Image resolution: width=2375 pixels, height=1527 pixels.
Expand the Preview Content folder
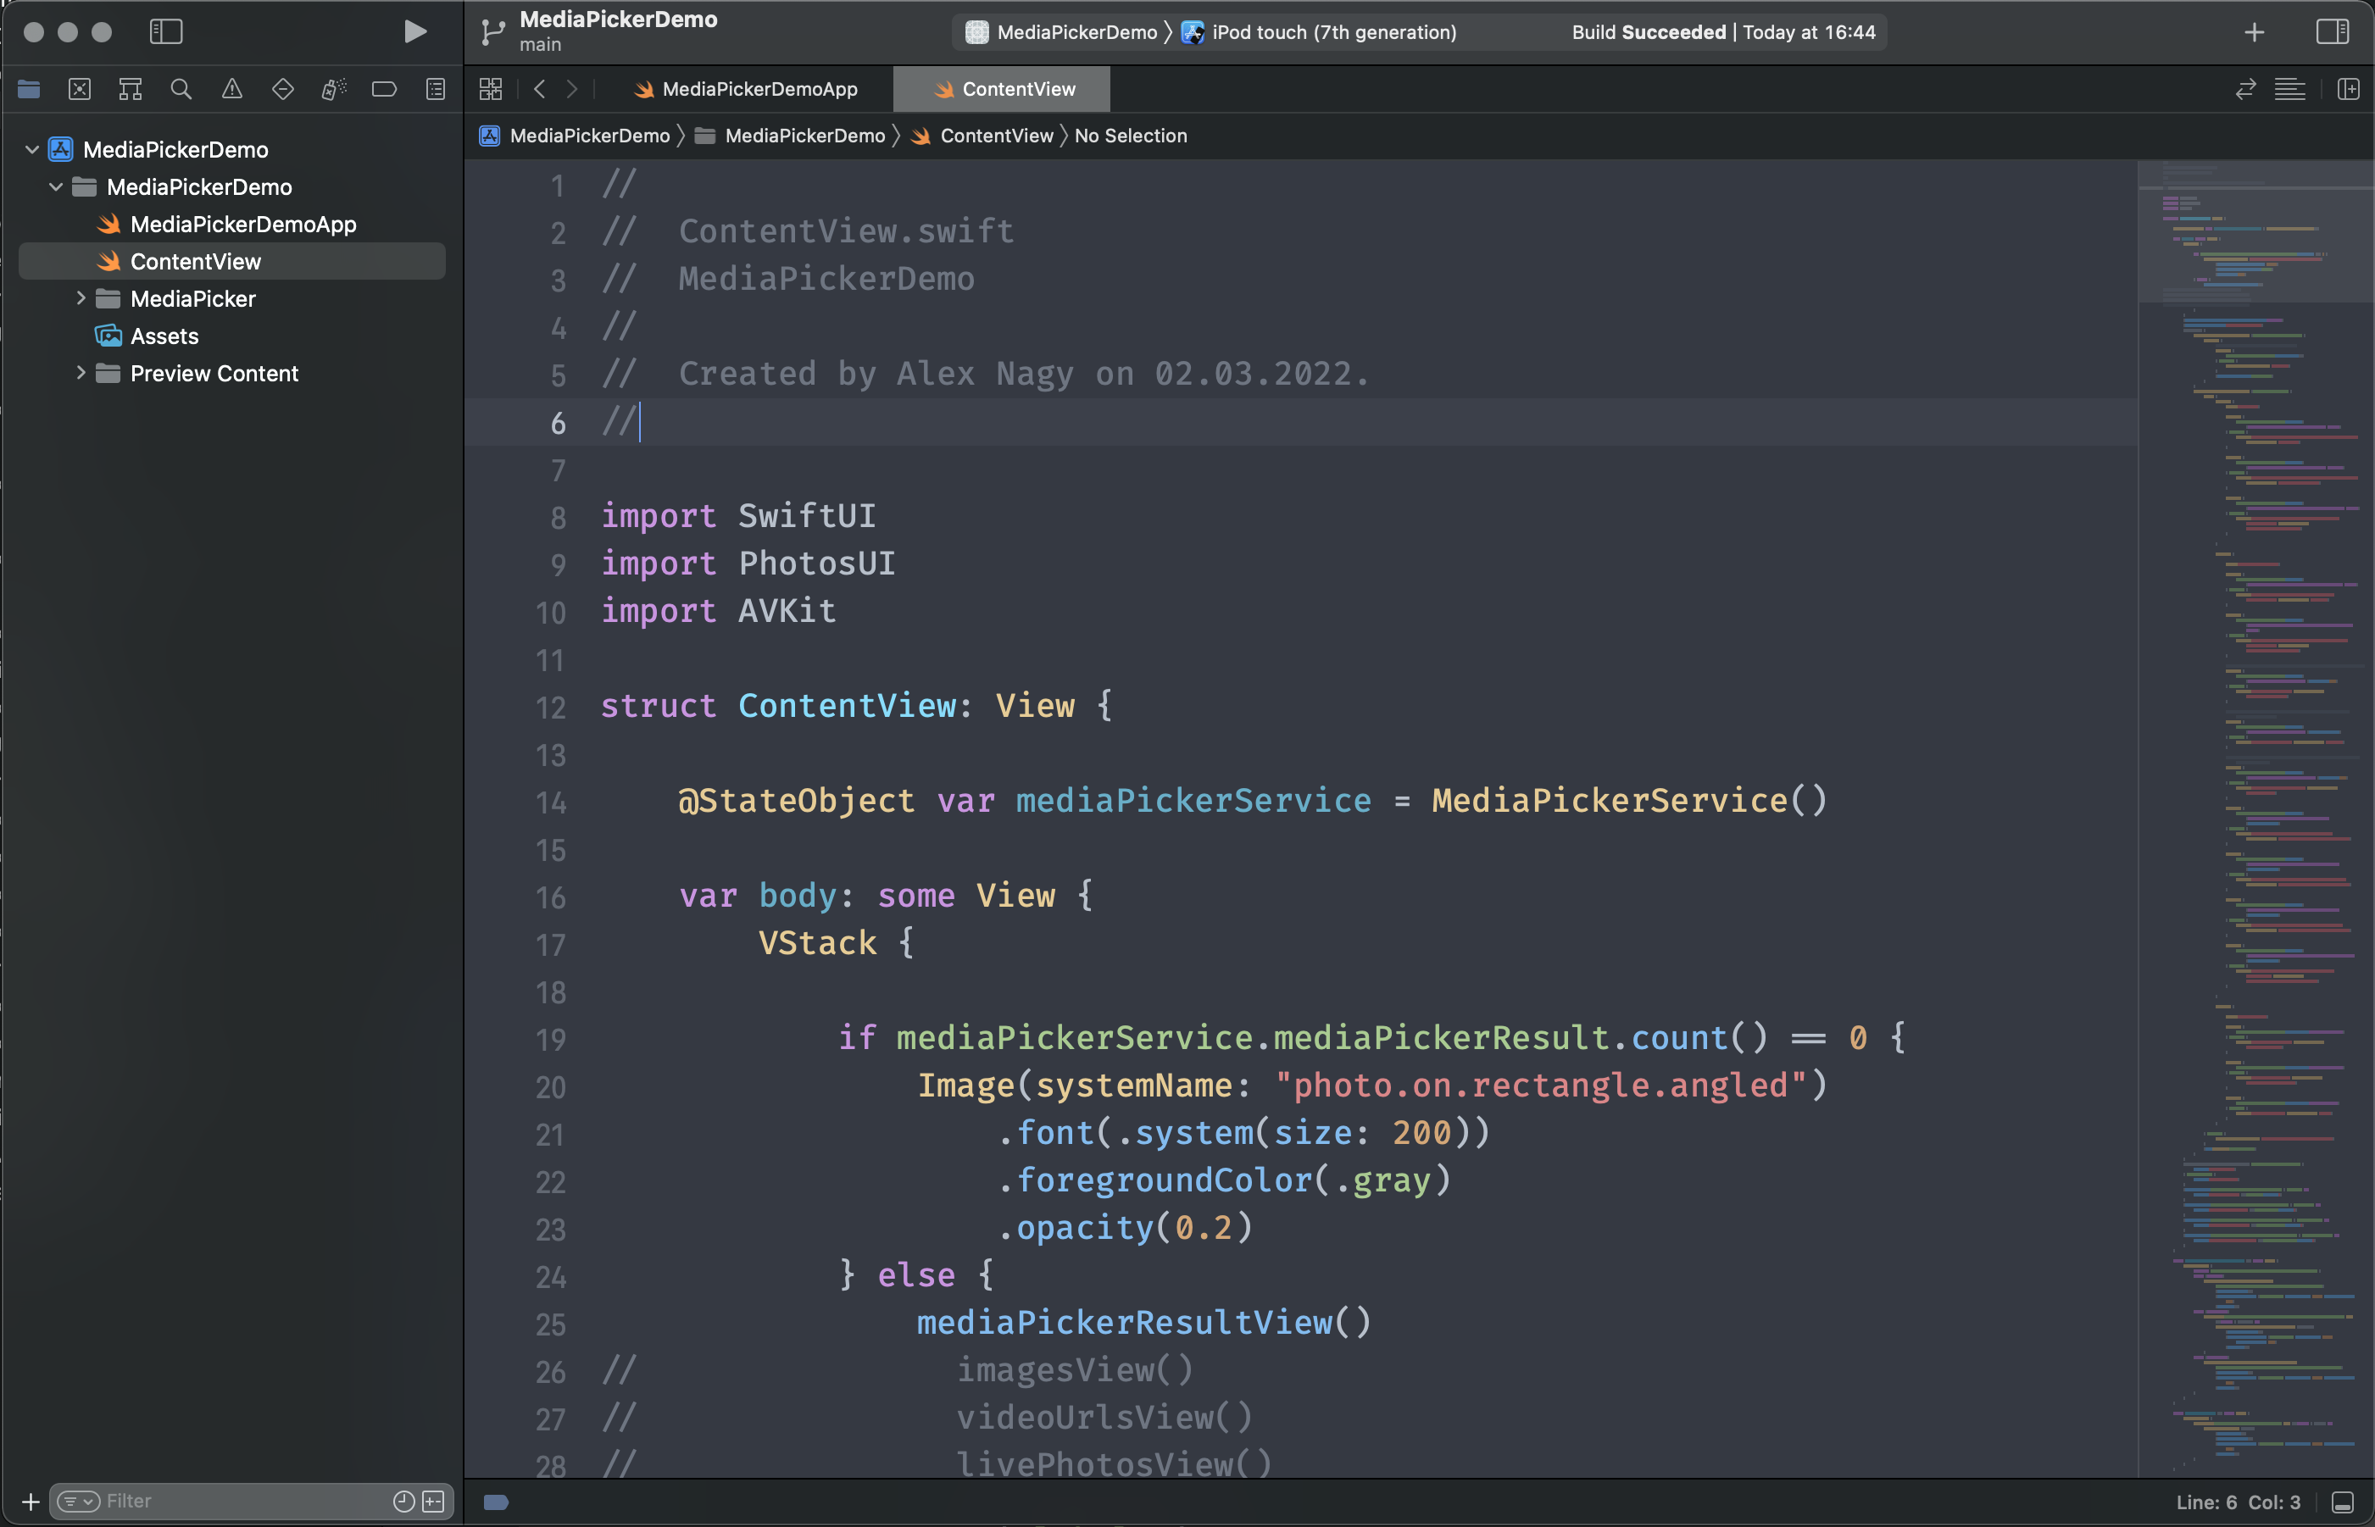coord(81,373)
